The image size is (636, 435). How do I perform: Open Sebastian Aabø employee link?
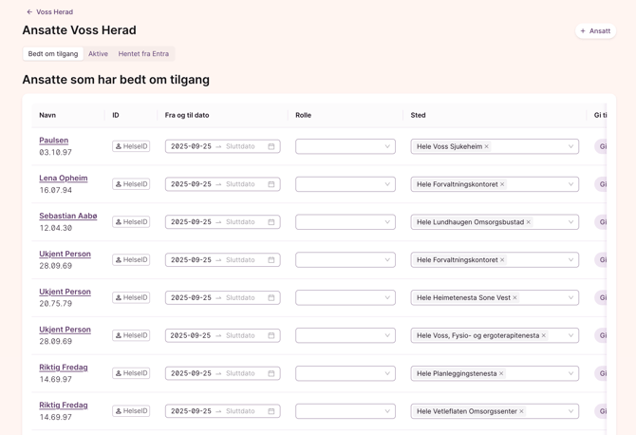68,216
